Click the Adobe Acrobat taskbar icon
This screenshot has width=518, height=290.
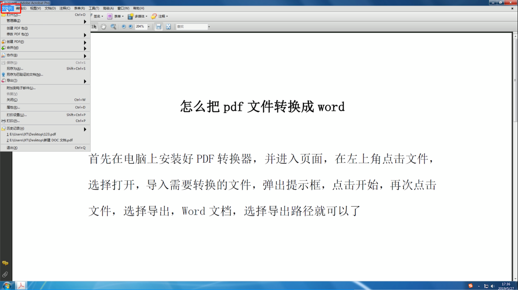pyautogui.click(x=21, y=286)
